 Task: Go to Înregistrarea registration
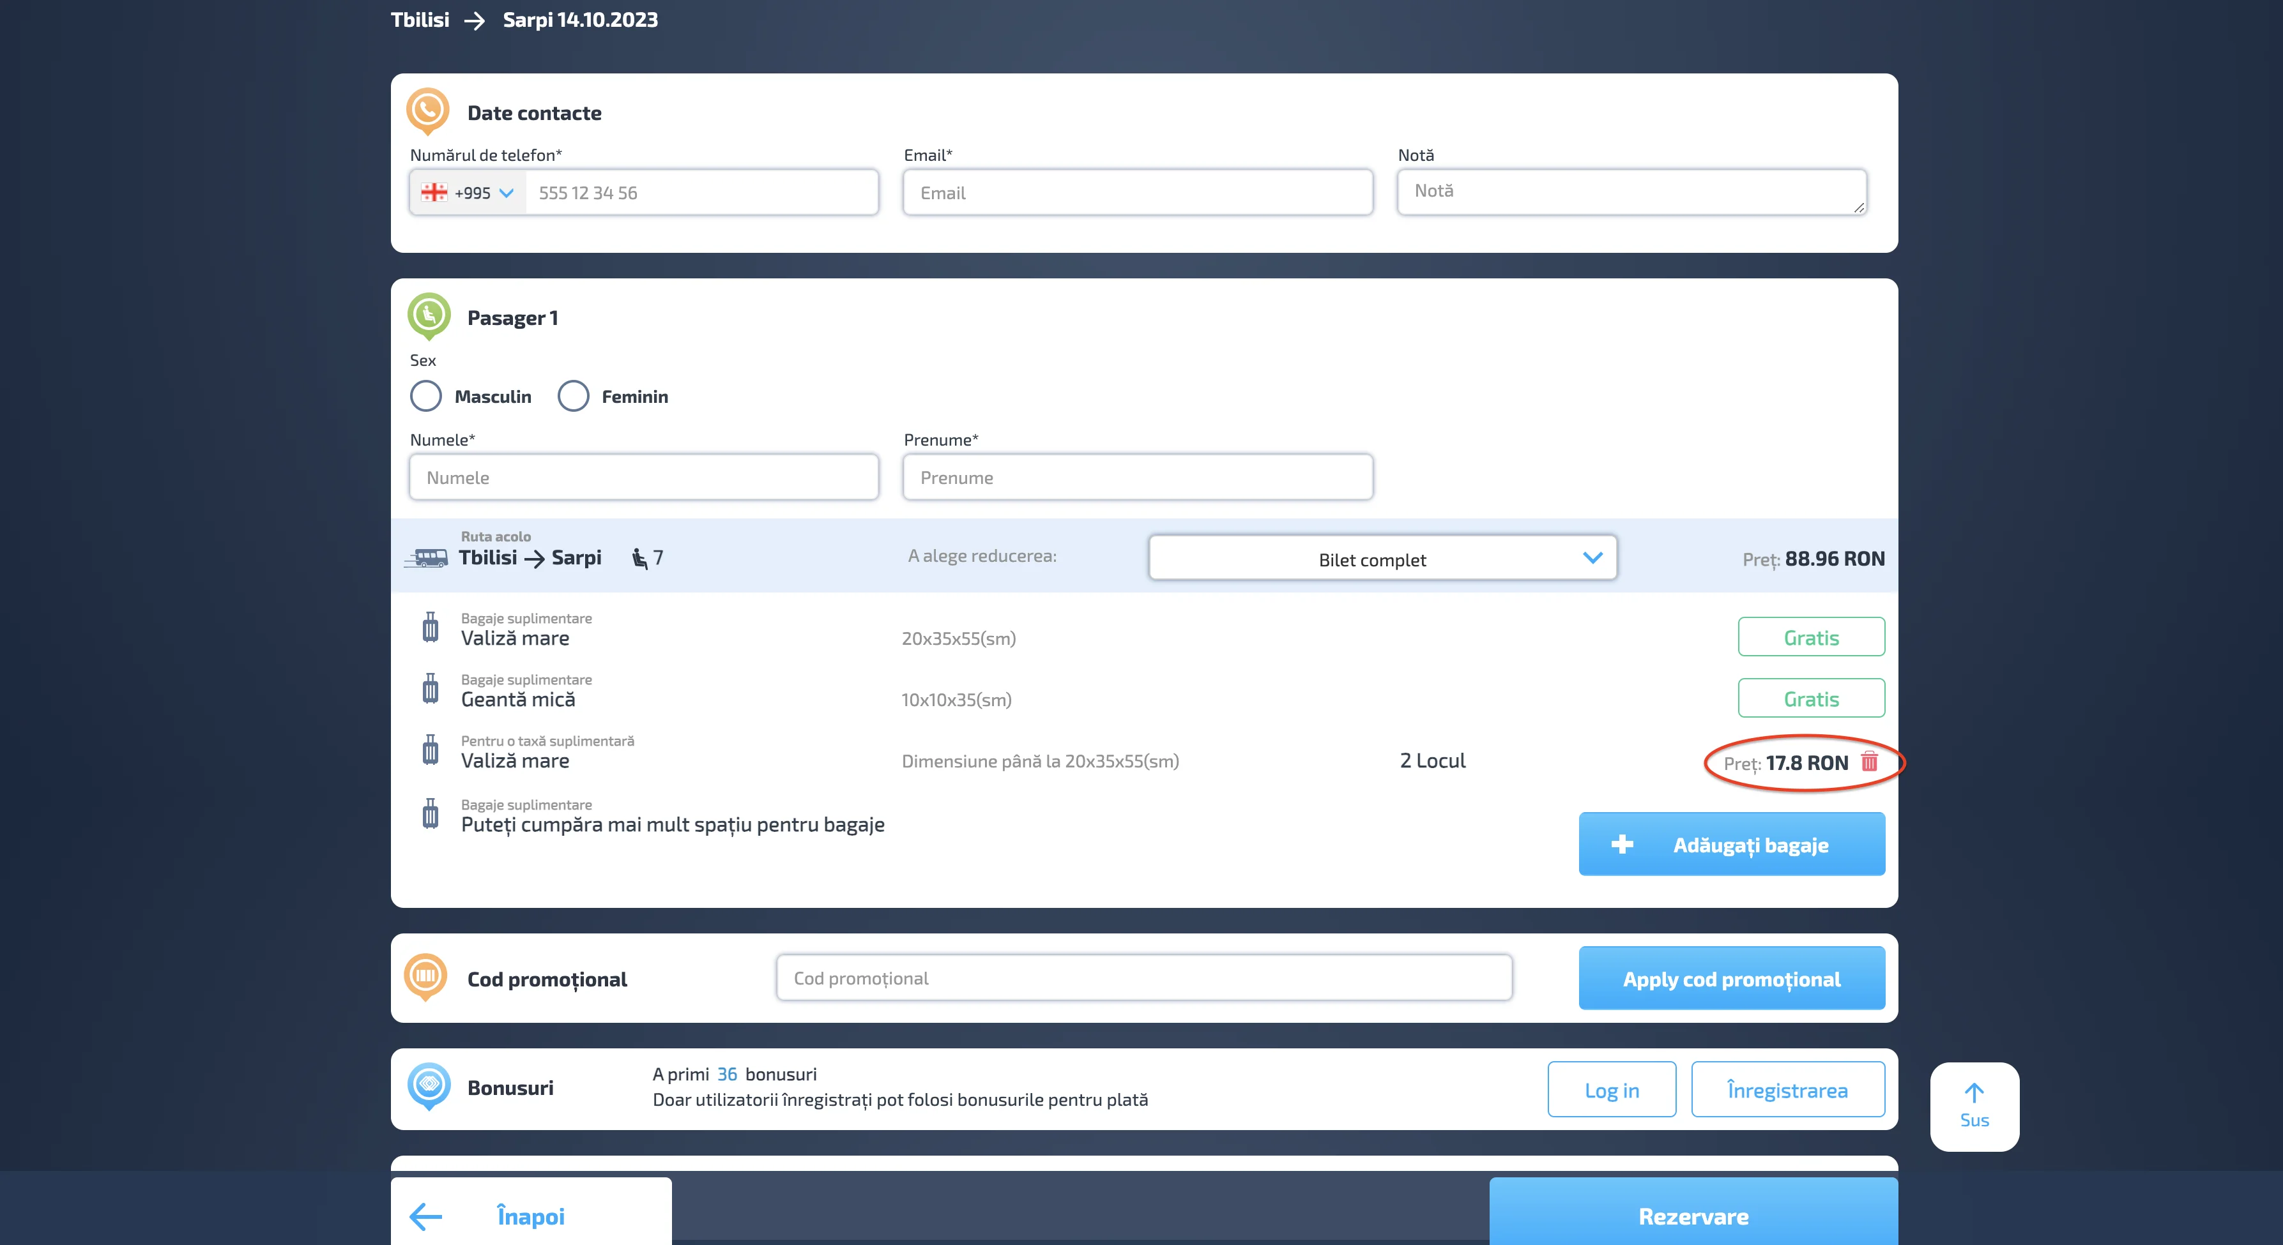click(x=1787, y=1090)
